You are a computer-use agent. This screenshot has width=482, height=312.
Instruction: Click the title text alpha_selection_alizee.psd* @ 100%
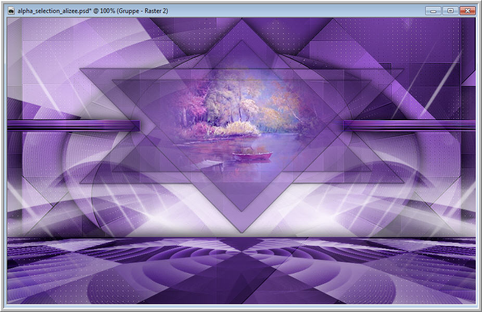click(67, 11)
